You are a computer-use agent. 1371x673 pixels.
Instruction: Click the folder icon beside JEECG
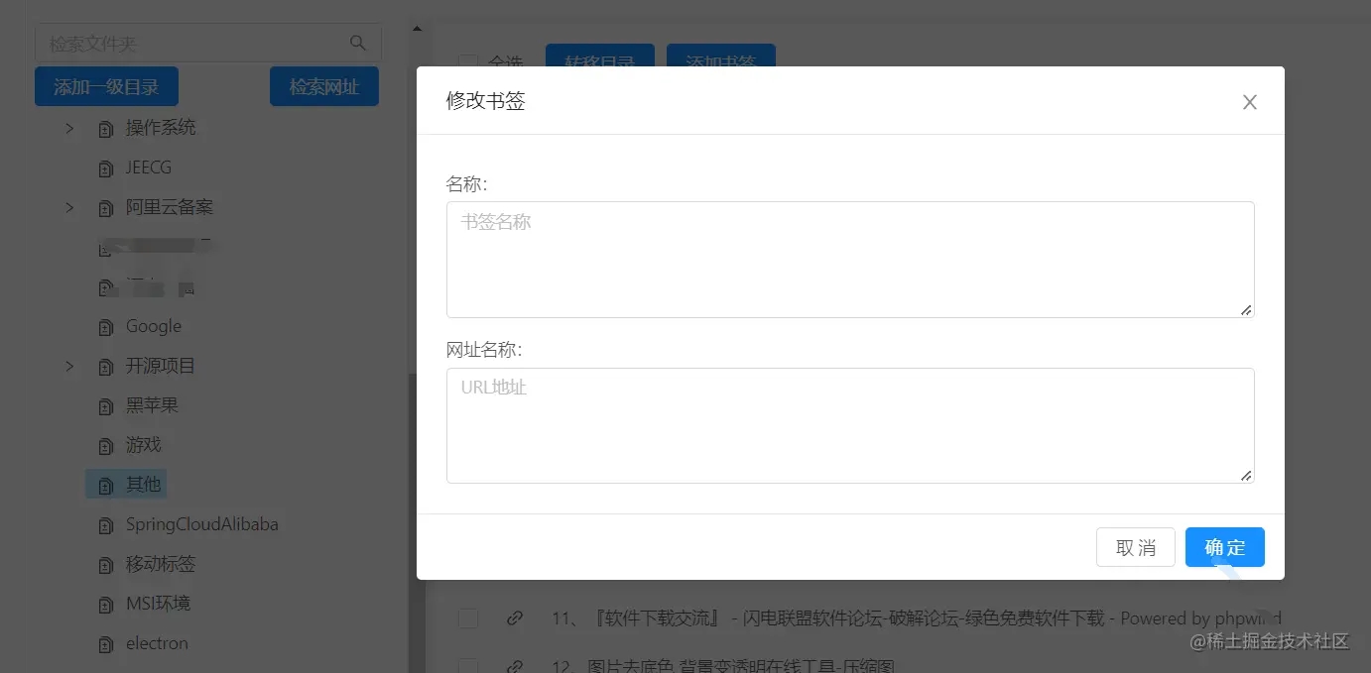[106, 168]
